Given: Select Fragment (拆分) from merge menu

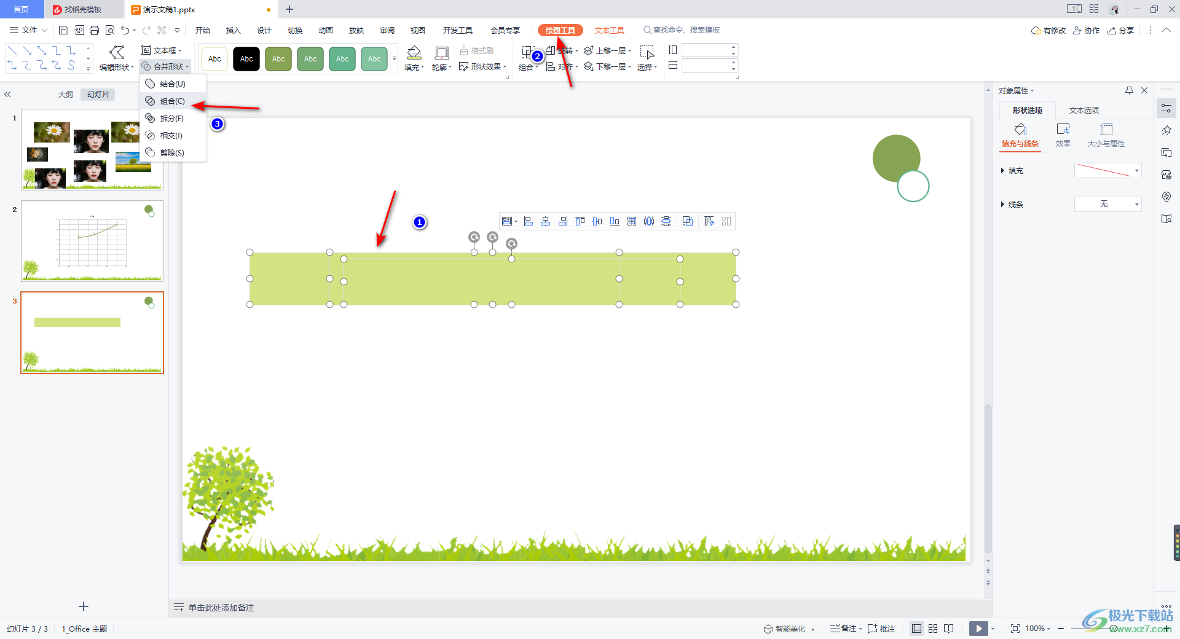Looking at the screenshot, I should click(x=173, y=118).
